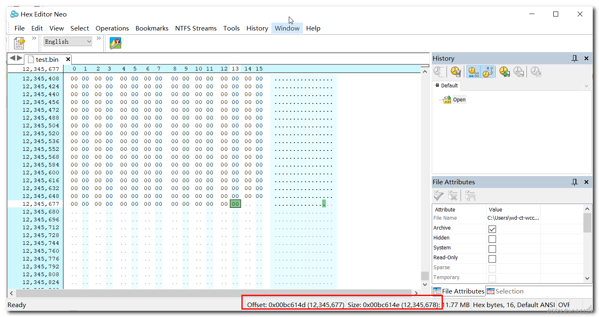Click the save history clock icon
This screenshot has height=317, width=599.
505,72
